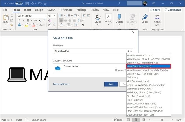Switch to the Mailings tab
The width and height of the screenshot is (185, 122).
click(x=82, y=10)
